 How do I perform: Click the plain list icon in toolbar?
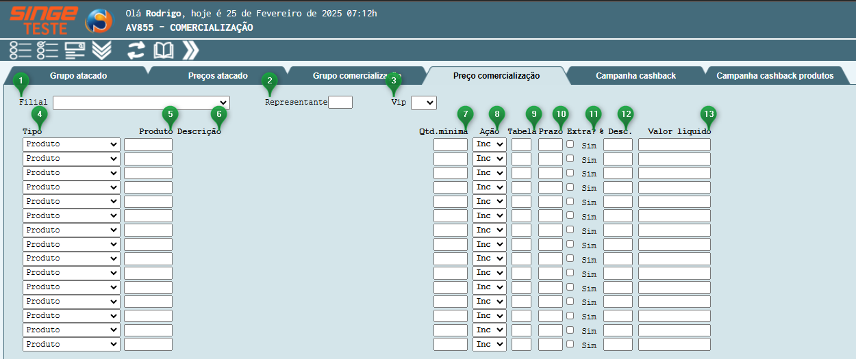21,50
